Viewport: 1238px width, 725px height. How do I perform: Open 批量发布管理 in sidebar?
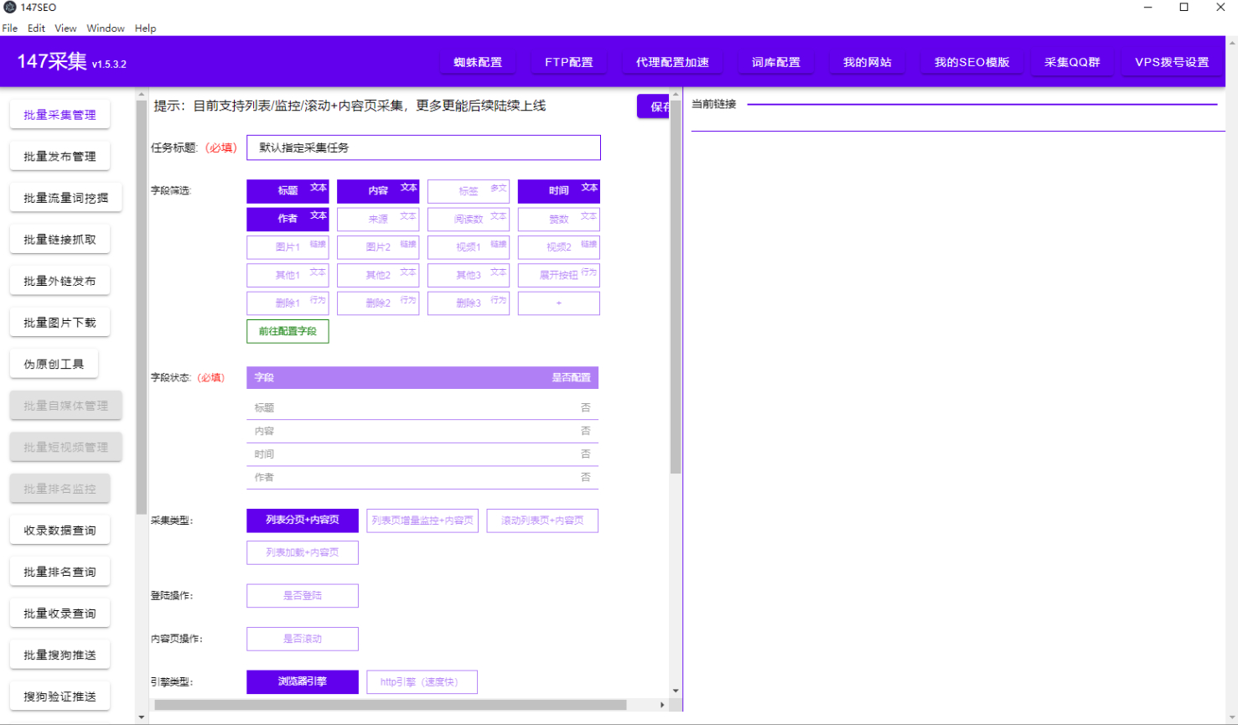point(60,157)
